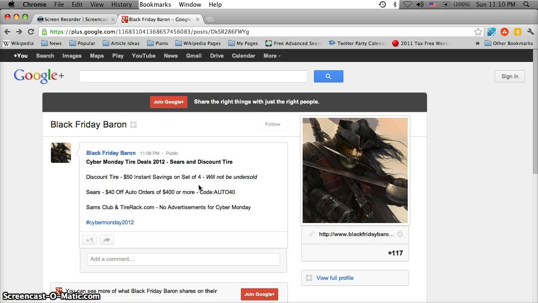This screenshot has width=538, height=303.
Task: Open the Article Ideas bookmarks folder
Action: 121,43
